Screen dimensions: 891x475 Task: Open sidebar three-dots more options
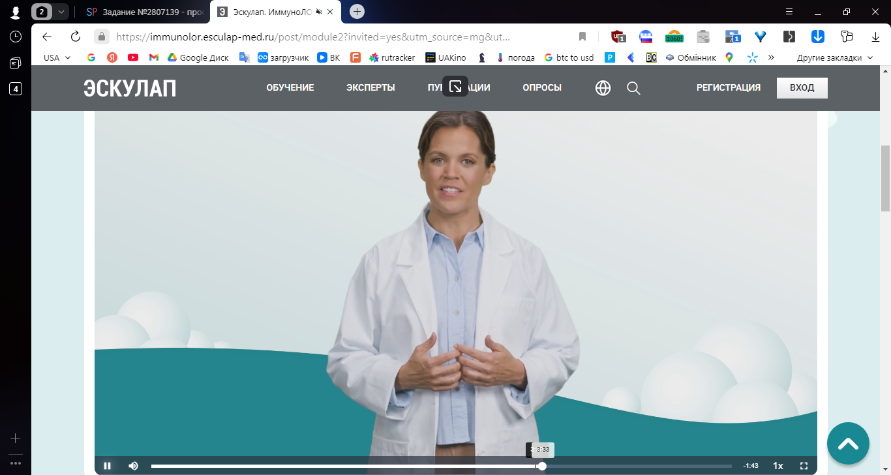point(16,463)
